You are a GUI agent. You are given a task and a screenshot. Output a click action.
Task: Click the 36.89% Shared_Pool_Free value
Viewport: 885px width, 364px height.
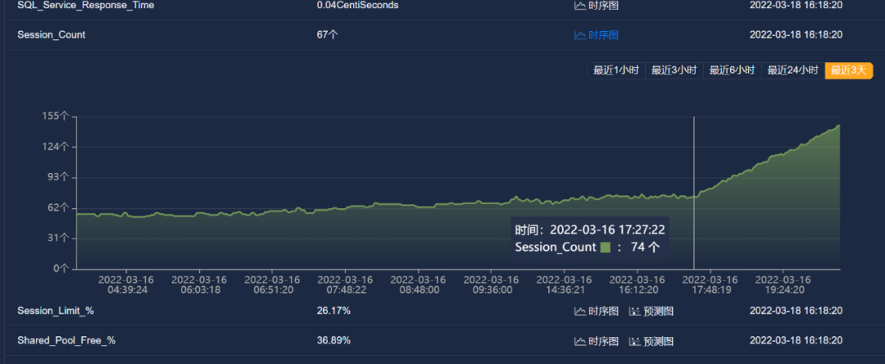334,341
